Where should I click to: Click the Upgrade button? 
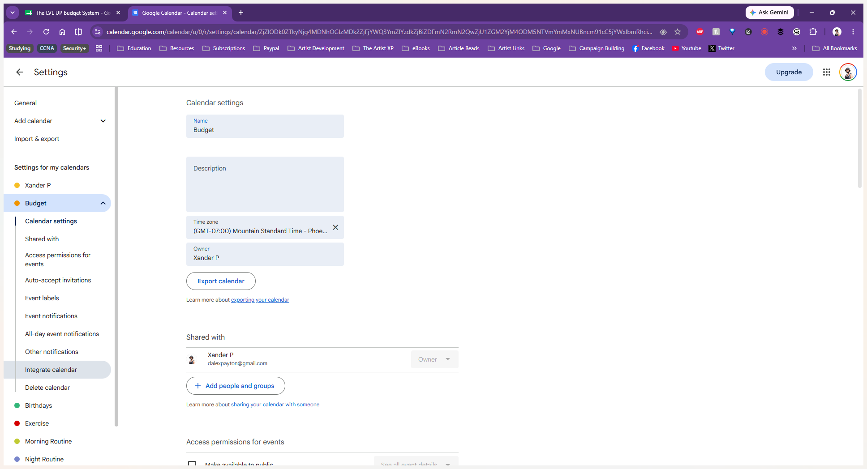[789, 72]
